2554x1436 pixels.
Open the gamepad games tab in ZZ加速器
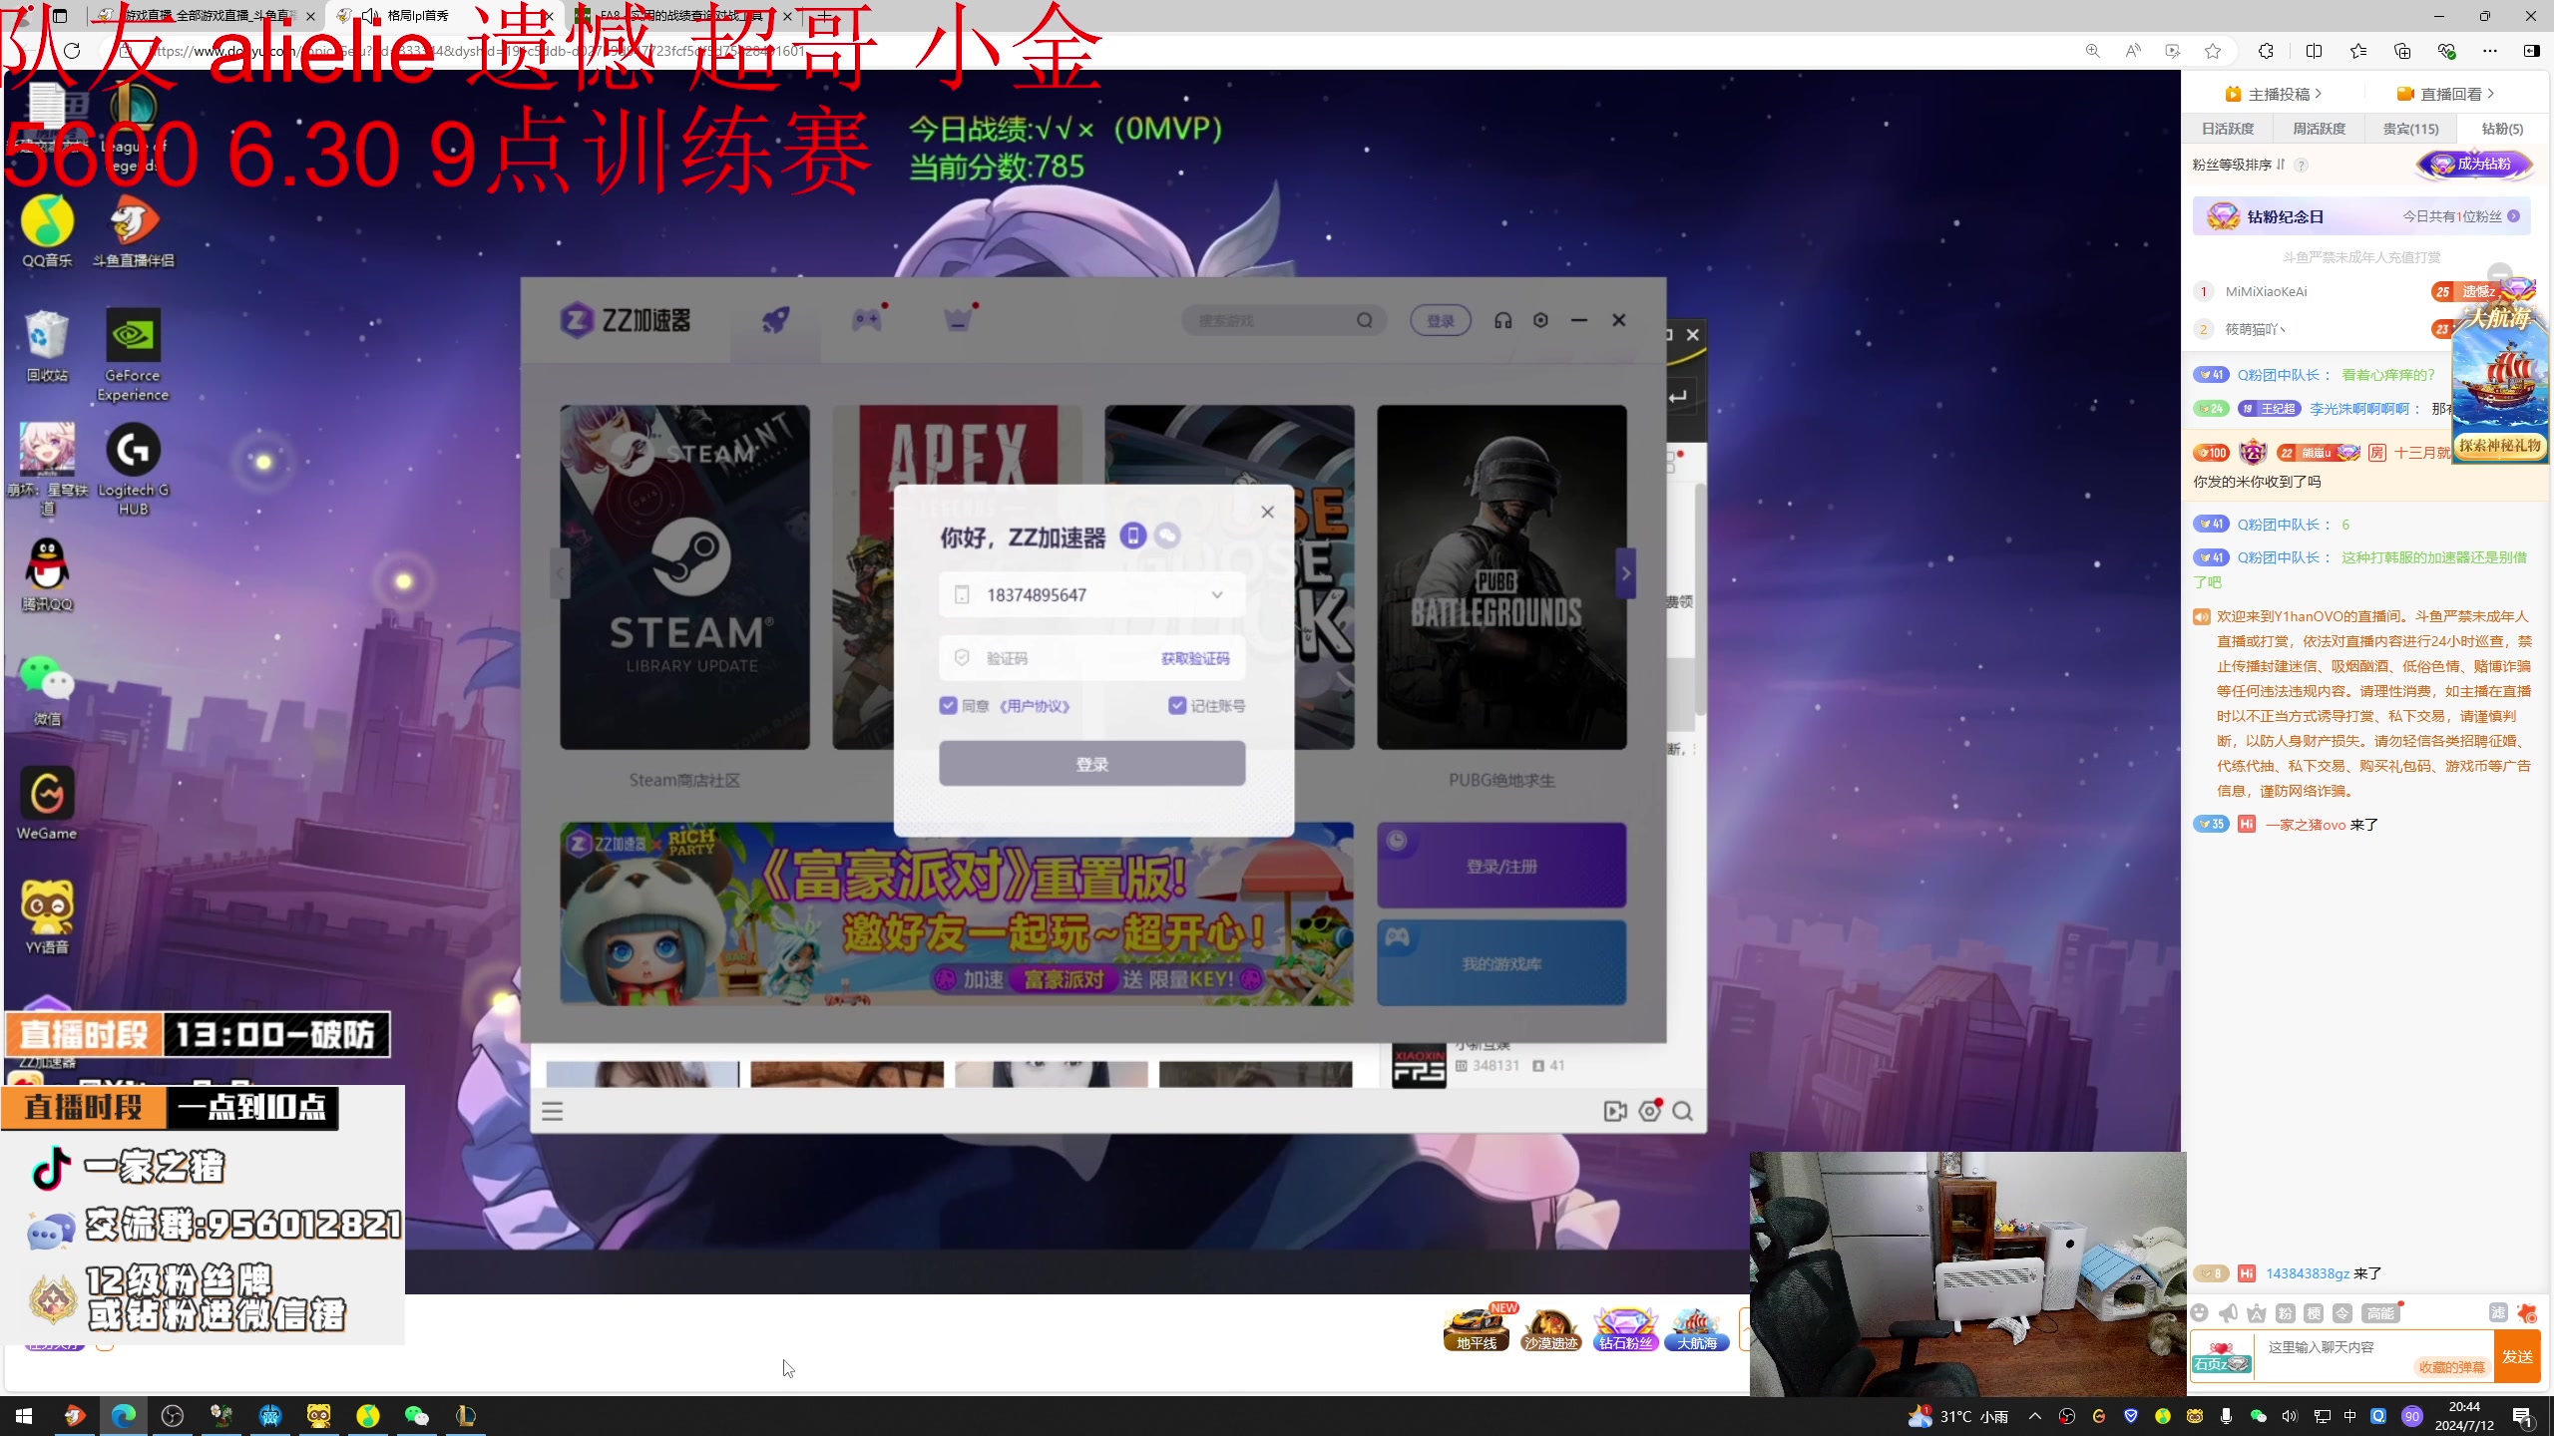[866, 320]
